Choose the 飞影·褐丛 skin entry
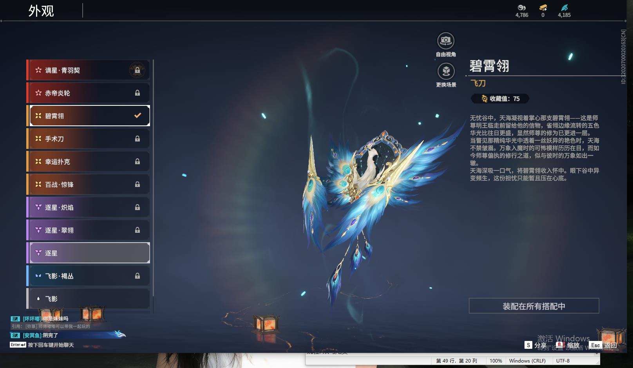Screen dimensions: 633x368 coord(88,276)
